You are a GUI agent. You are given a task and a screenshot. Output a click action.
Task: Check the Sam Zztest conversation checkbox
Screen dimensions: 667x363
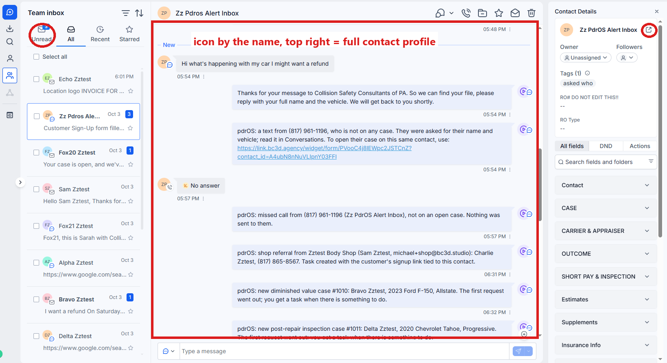coord(36,189)
